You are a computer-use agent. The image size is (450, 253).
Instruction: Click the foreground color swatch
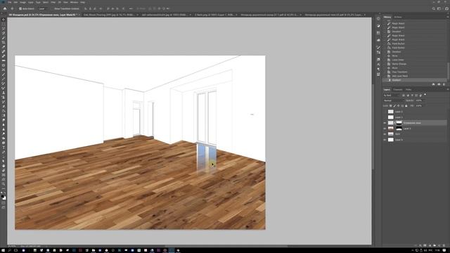click(x=3, y=197)
